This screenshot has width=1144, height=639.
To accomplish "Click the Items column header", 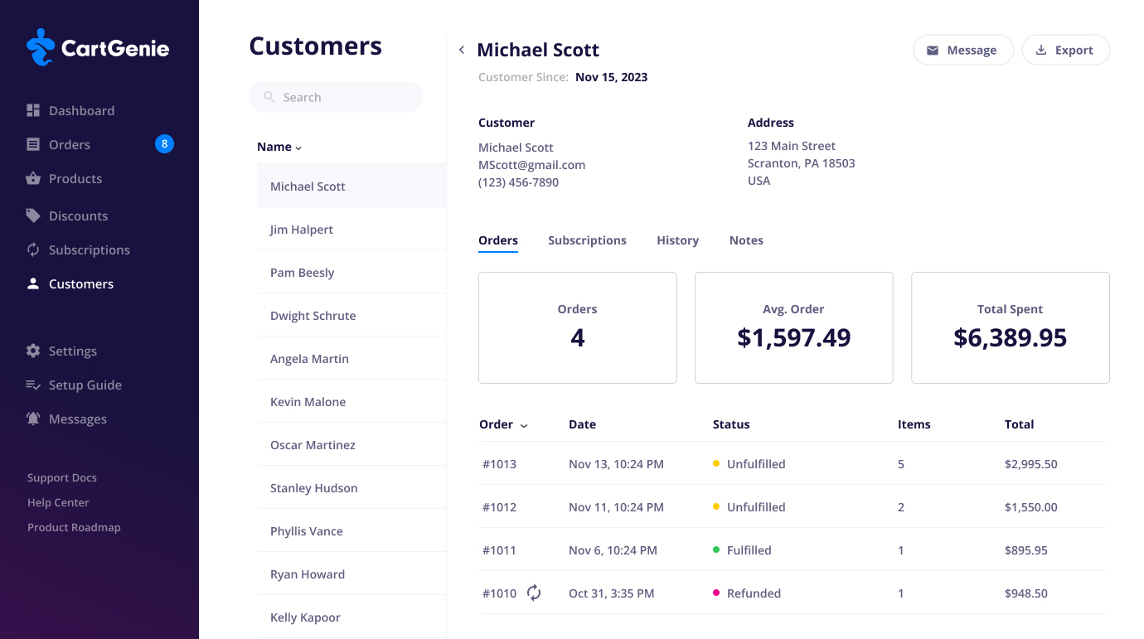I will coord(914,424).
